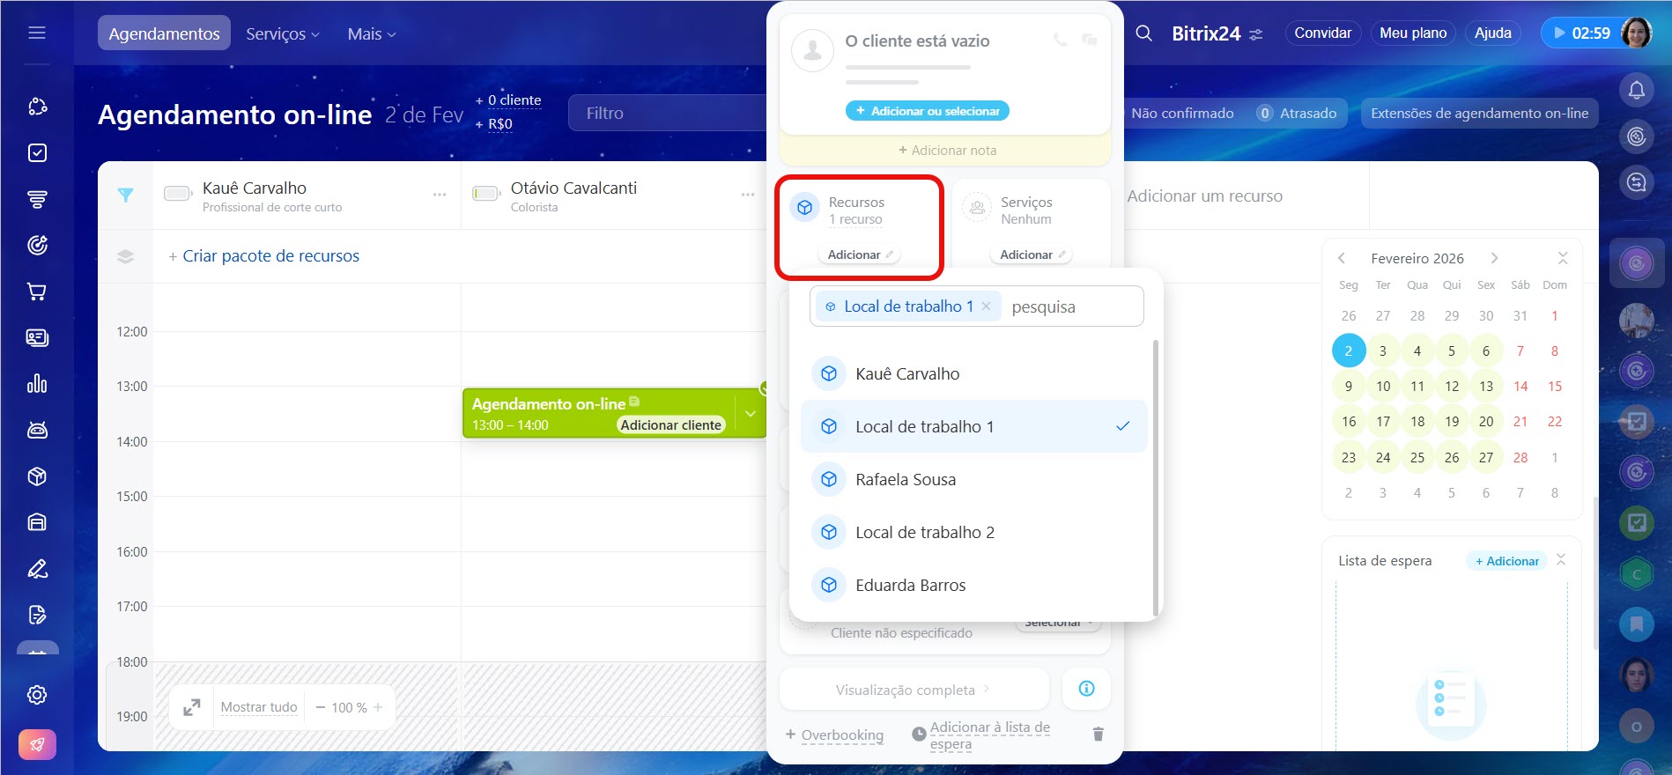Go to next month in calendar

click(x=1494, y=258)
